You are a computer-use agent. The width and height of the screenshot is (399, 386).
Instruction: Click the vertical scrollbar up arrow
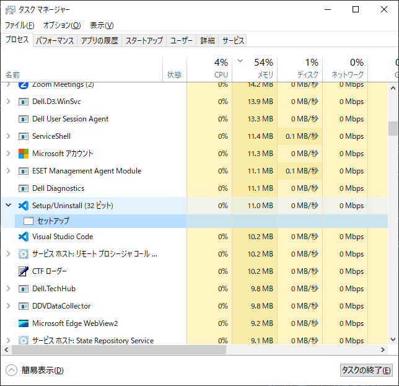[x=393, y=88]
